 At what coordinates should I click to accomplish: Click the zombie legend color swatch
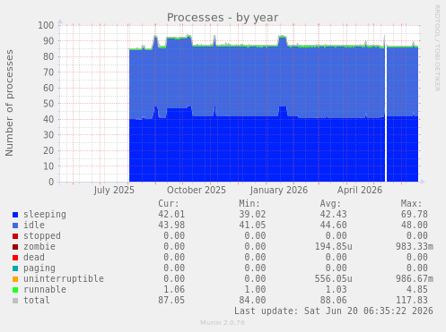[15, 247]
